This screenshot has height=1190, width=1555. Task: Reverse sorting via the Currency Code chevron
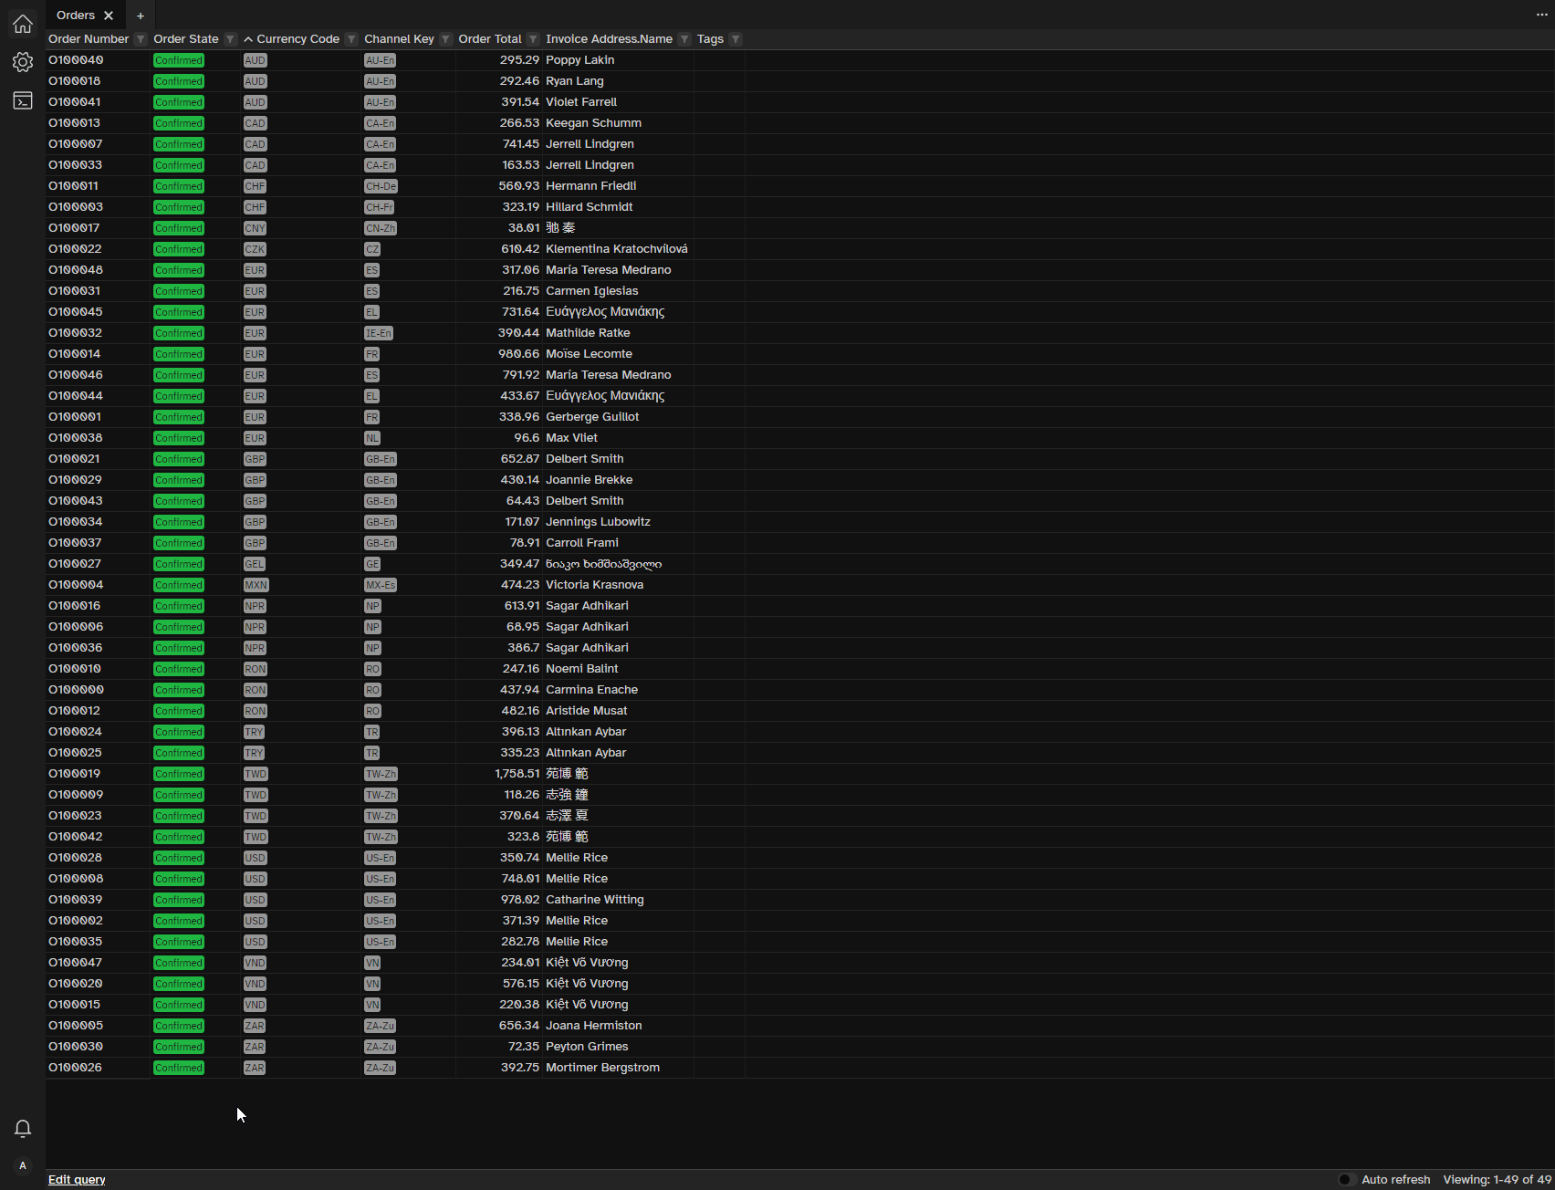(247, 39)
